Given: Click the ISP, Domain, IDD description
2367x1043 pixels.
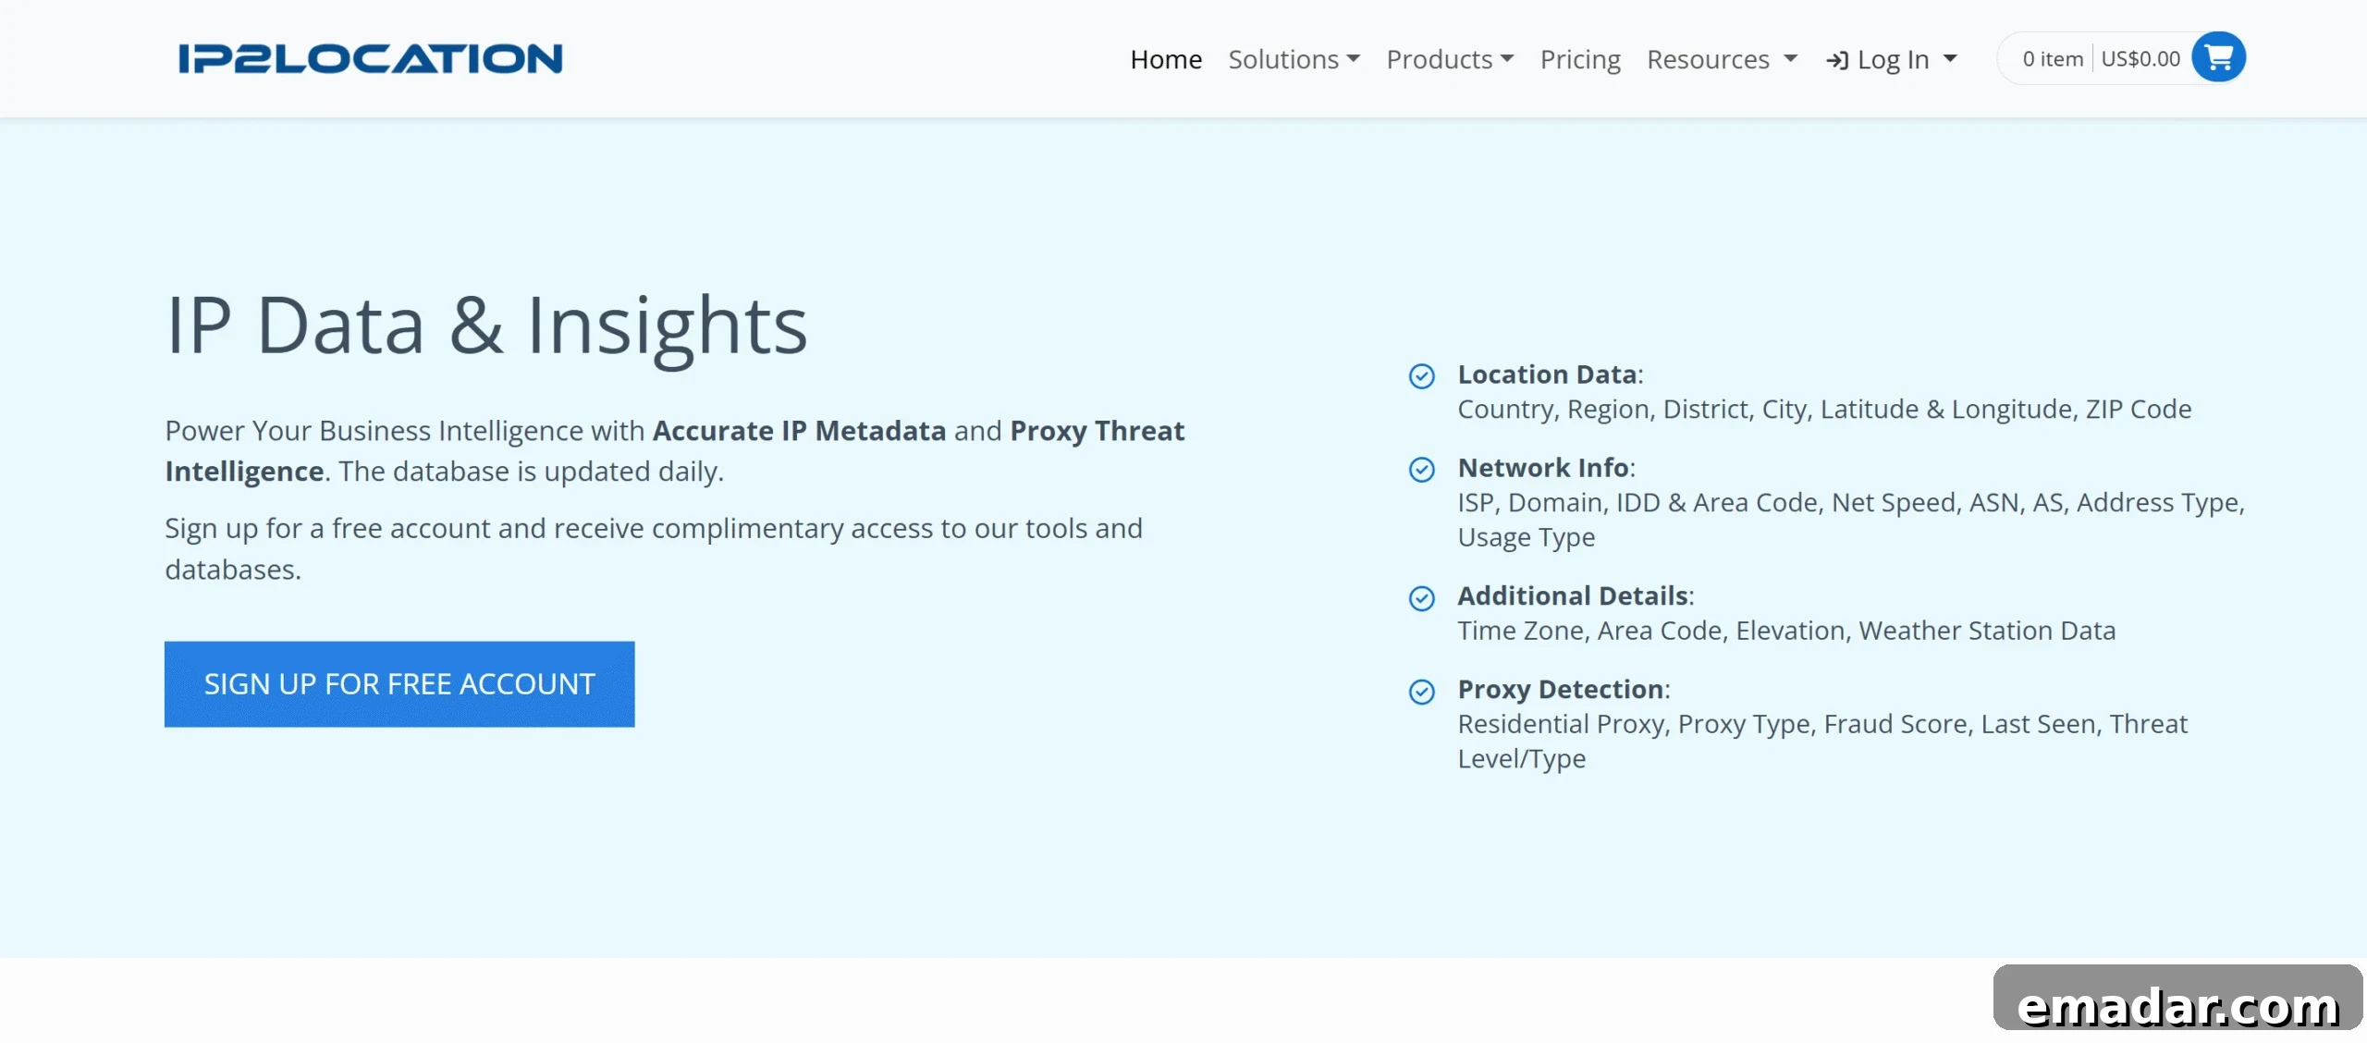Looking at the screenshot, I should point(1851,520).
